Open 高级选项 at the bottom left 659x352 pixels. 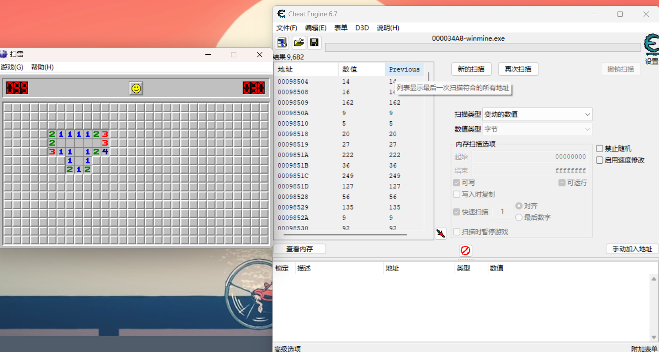coord(288,348)
